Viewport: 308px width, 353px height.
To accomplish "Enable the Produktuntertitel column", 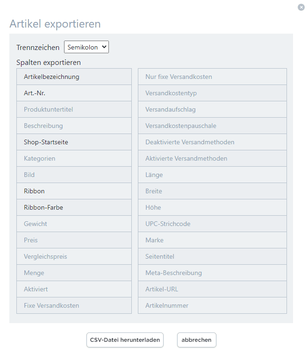I will coord(74,109).
